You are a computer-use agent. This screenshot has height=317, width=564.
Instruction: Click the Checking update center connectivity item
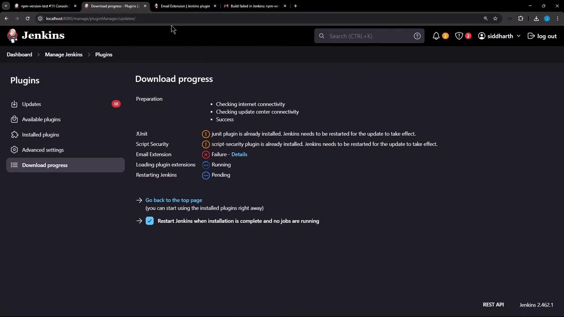(257, 112)
